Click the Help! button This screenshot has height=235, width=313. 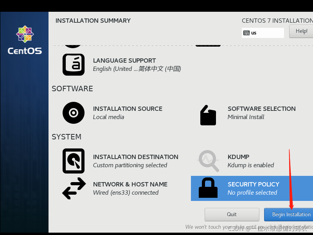(x=301, y=31)
